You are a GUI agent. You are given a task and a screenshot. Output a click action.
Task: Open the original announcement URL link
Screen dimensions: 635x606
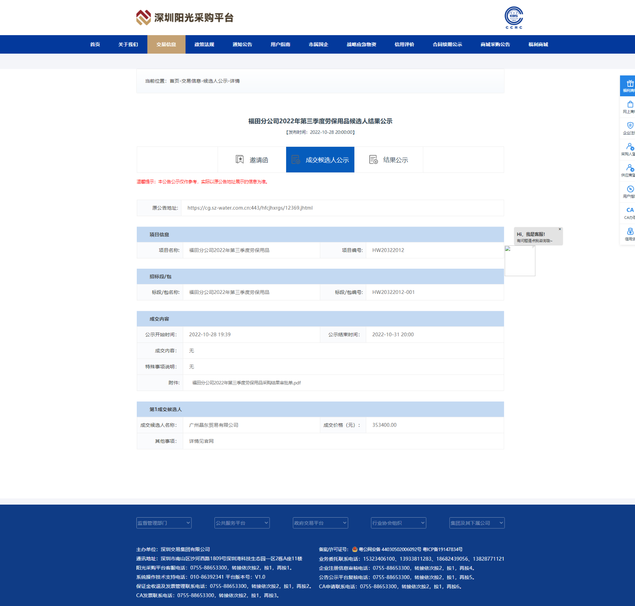[250, 208]
